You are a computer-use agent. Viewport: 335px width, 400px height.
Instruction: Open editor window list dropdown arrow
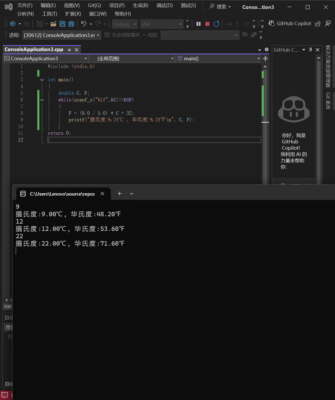(x=259, y=50)
